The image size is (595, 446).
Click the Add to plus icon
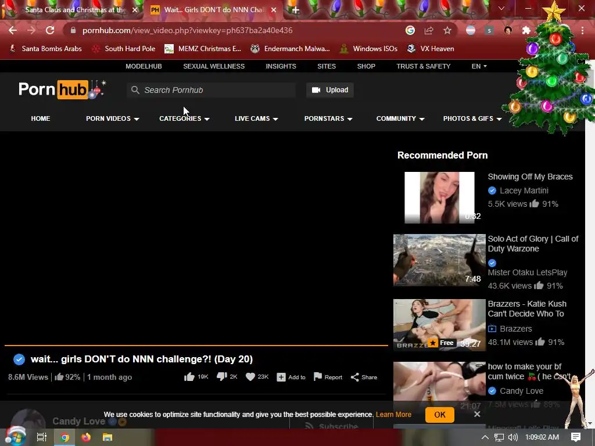[281, 377]
